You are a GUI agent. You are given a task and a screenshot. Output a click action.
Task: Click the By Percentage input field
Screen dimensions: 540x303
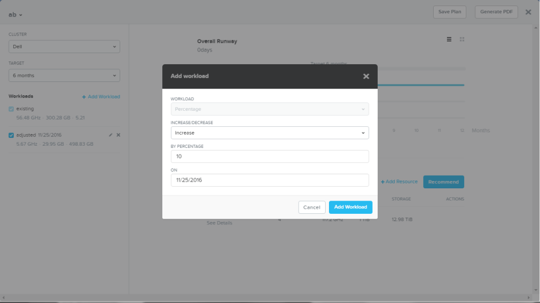[x=270, y=157]
